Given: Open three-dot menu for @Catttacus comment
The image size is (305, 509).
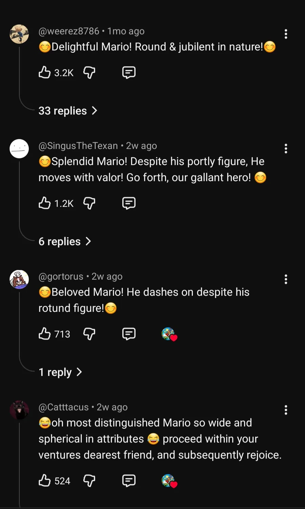Looking at the screenshot, I should pyautogui.click(x=286, y=410).
